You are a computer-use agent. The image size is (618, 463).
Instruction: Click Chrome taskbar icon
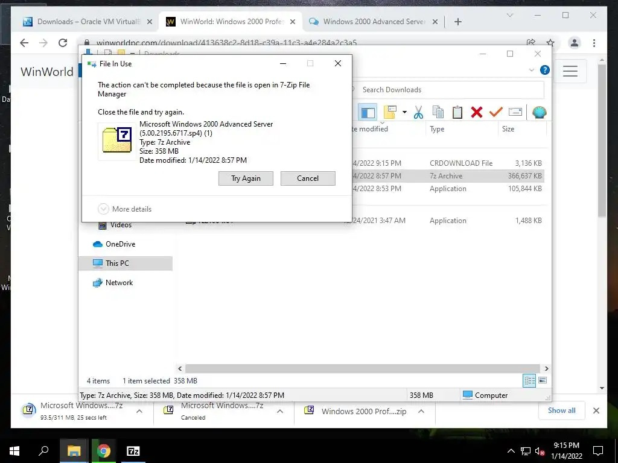[x=104, y=451]
